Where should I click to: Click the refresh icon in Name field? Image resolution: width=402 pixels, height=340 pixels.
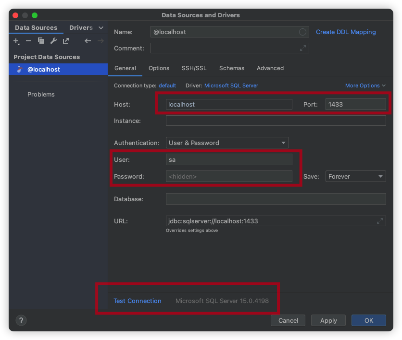pyautogui.click(x=302, y=32)
